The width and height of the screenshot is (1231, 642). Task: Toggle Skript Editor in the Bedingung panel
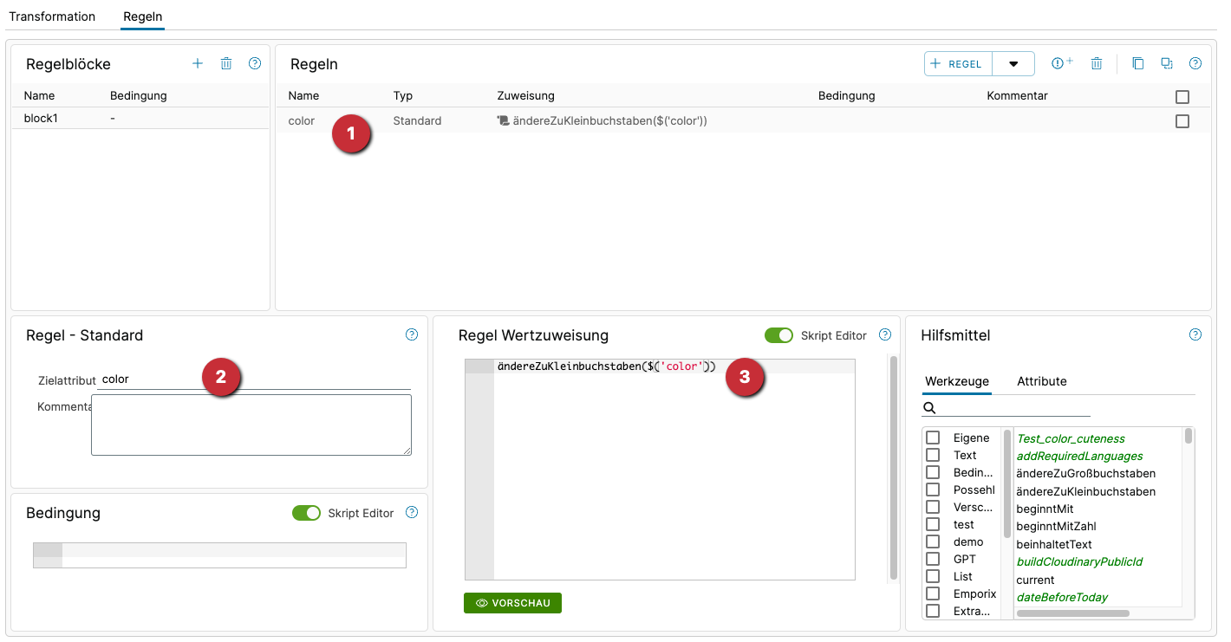click(306, 513)
